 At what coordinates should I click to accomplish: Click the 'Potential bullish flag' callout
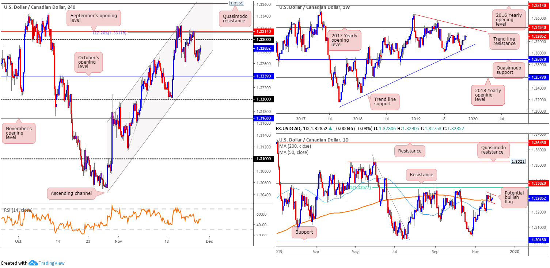(514, 199)
